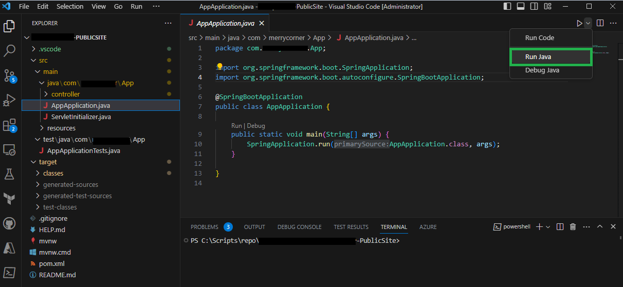Open the Explorer view in activity bar
This screenshot has width=623, height=287.
click(9, 26)
